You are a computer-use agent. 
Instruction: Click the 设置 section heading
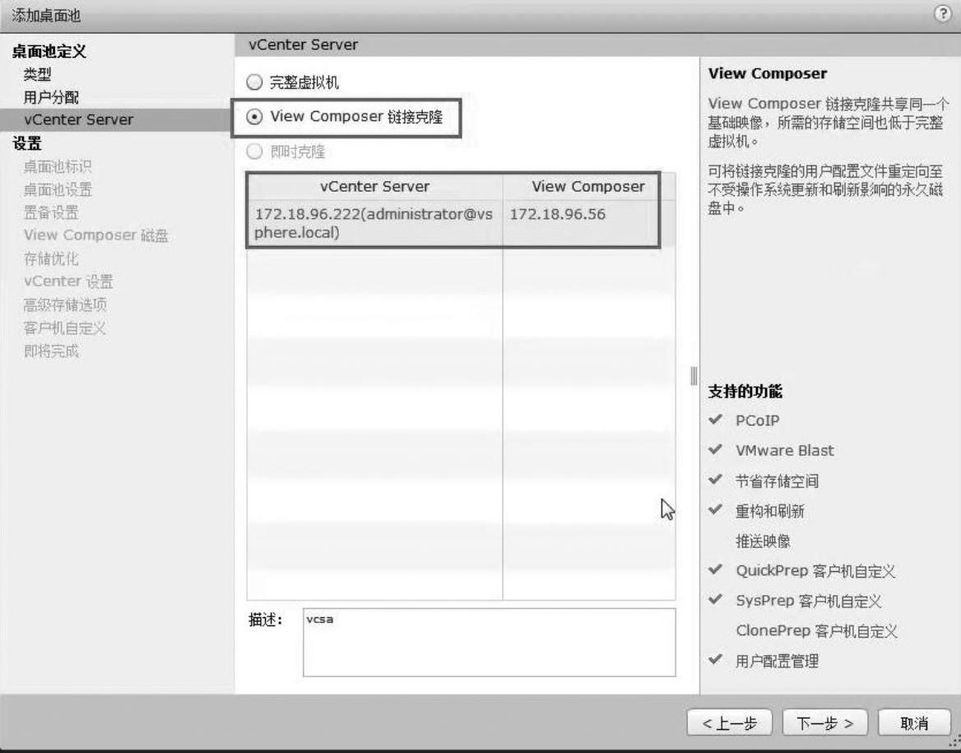coord(27,143)
